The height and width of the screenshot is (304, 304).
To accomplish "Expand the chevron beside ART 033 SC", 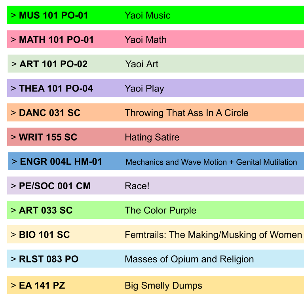I will (13, 210).
